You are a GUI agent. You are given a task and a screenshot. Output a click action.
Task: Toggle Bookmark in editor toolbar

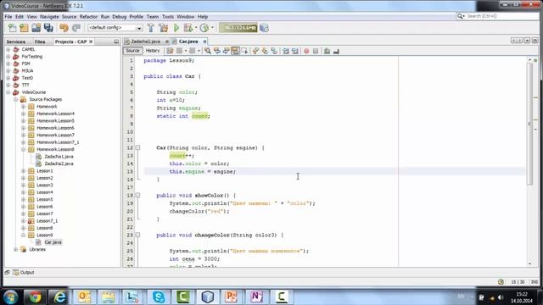(274, 51)
